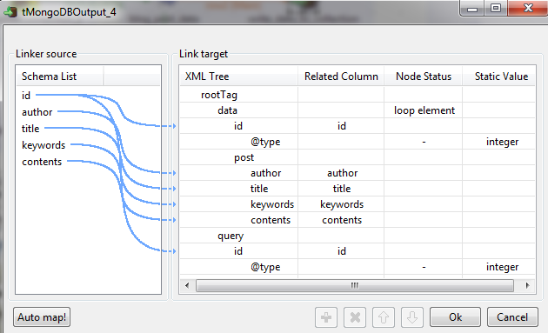Select the keywords node in XML Tree
The width and height of the screenshot is (548, 333).
272,204
